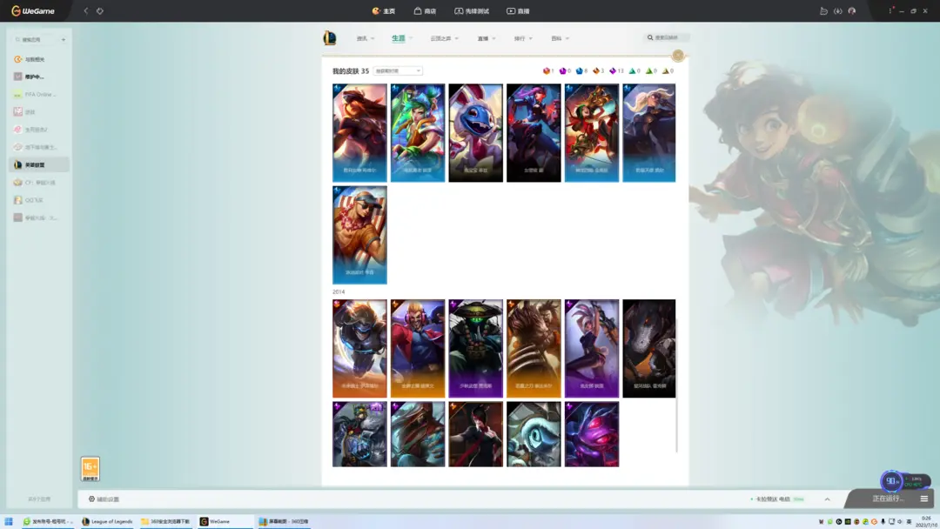Open the messages icon in the title bar
This screenshot has height=529, width=940.
tap(823, 10)
